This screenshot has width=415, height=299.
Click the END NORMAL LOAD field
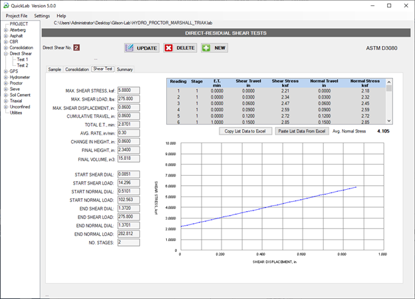coord(128,234)
